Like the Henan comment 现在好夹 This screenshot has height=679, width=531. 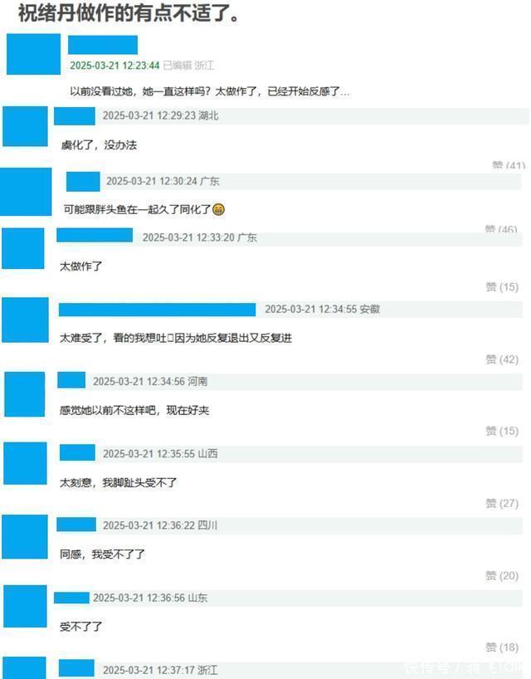502,431
